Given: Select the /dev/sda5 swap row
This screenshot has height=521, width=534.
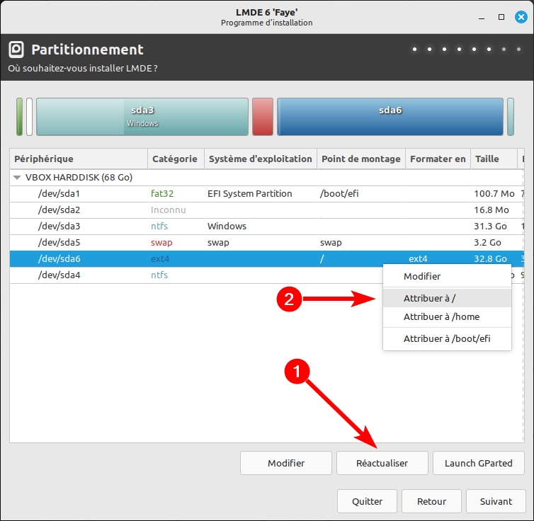Looking at the screenshot, I should point(59,242).
